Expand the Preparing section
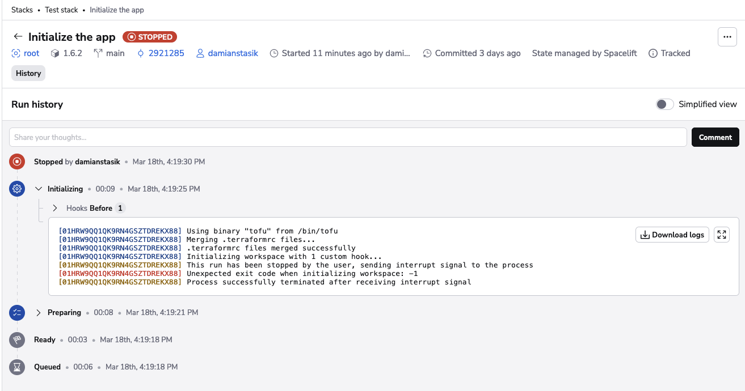This screenshot has height=391, width=745. pyautogui.click(x=38, y=312)
